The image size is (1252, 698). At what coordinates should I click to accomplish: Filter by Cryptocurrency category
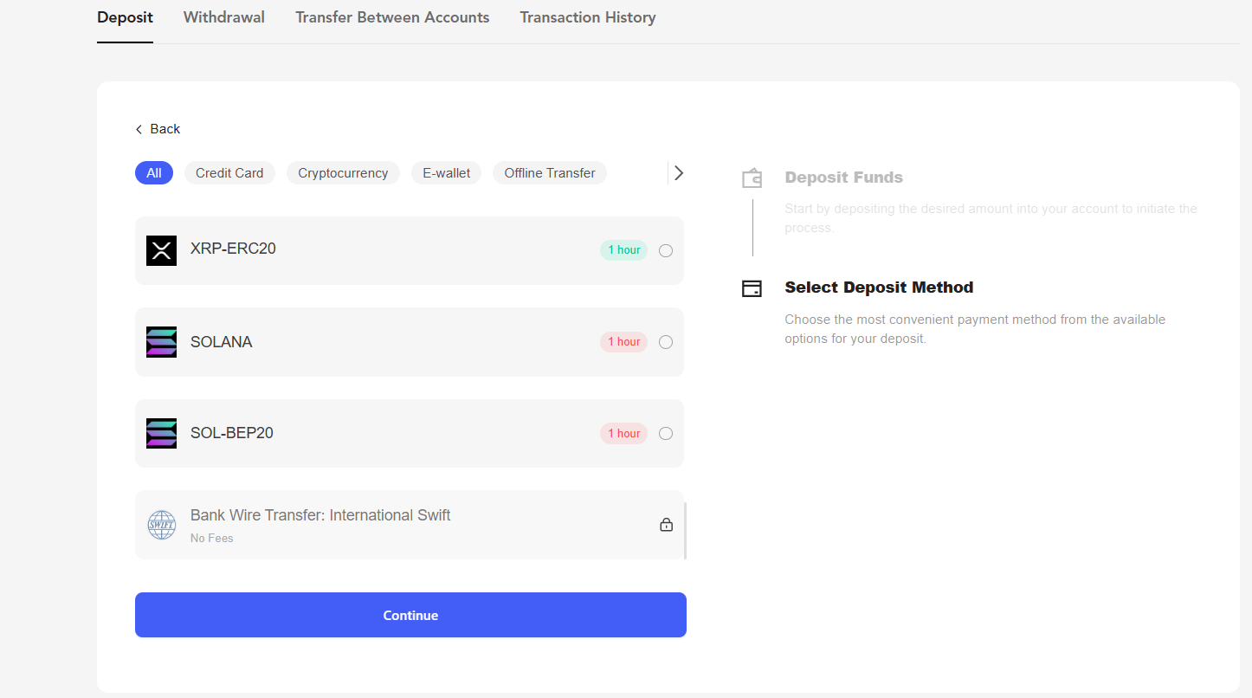343,173
